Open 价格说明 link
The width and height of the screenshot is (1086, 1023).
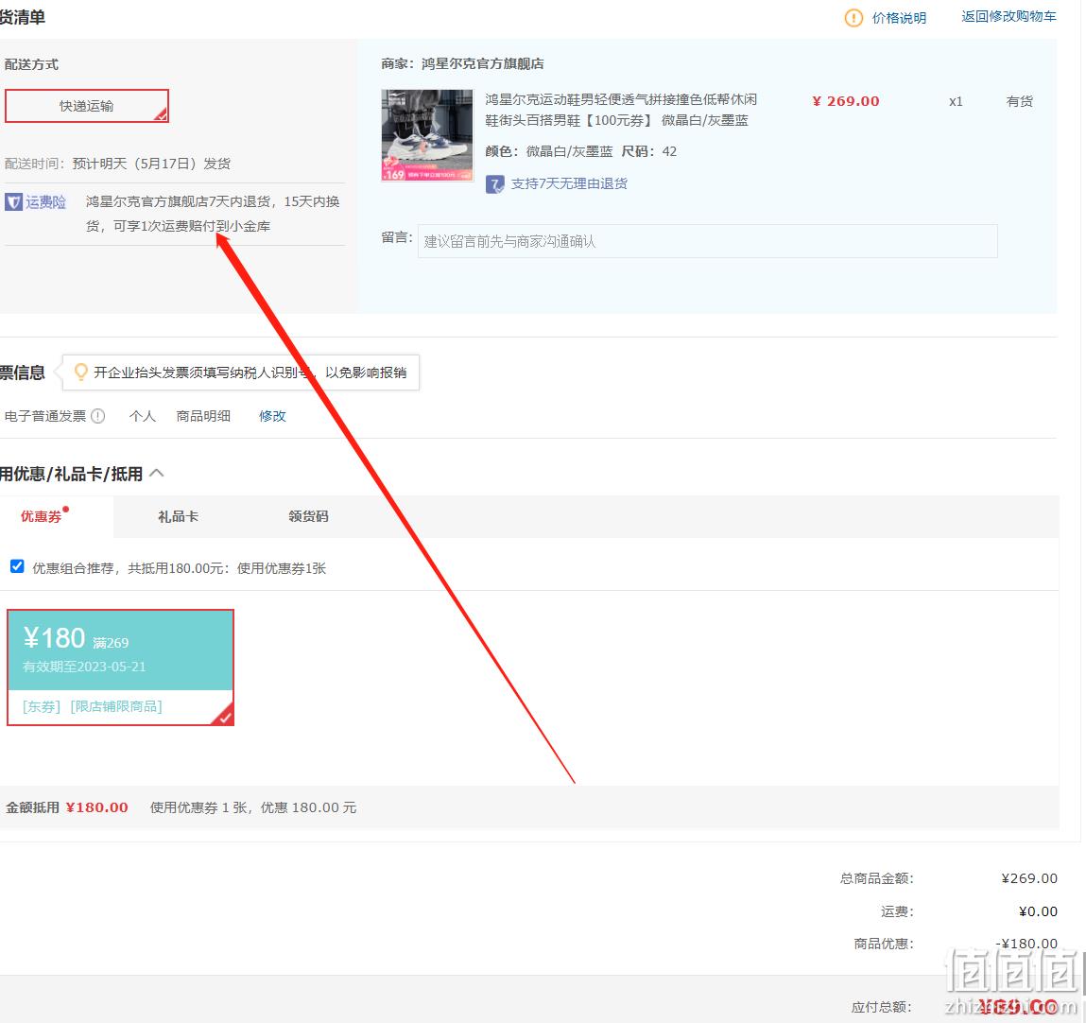tap(898, 18)
